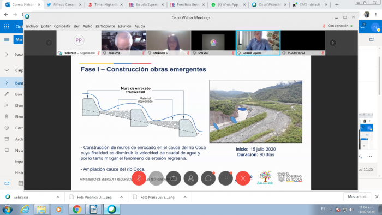The width and height of the screenshot is (382, 215).
Task: Open Archivo menu in Webex
Action: 32,26
